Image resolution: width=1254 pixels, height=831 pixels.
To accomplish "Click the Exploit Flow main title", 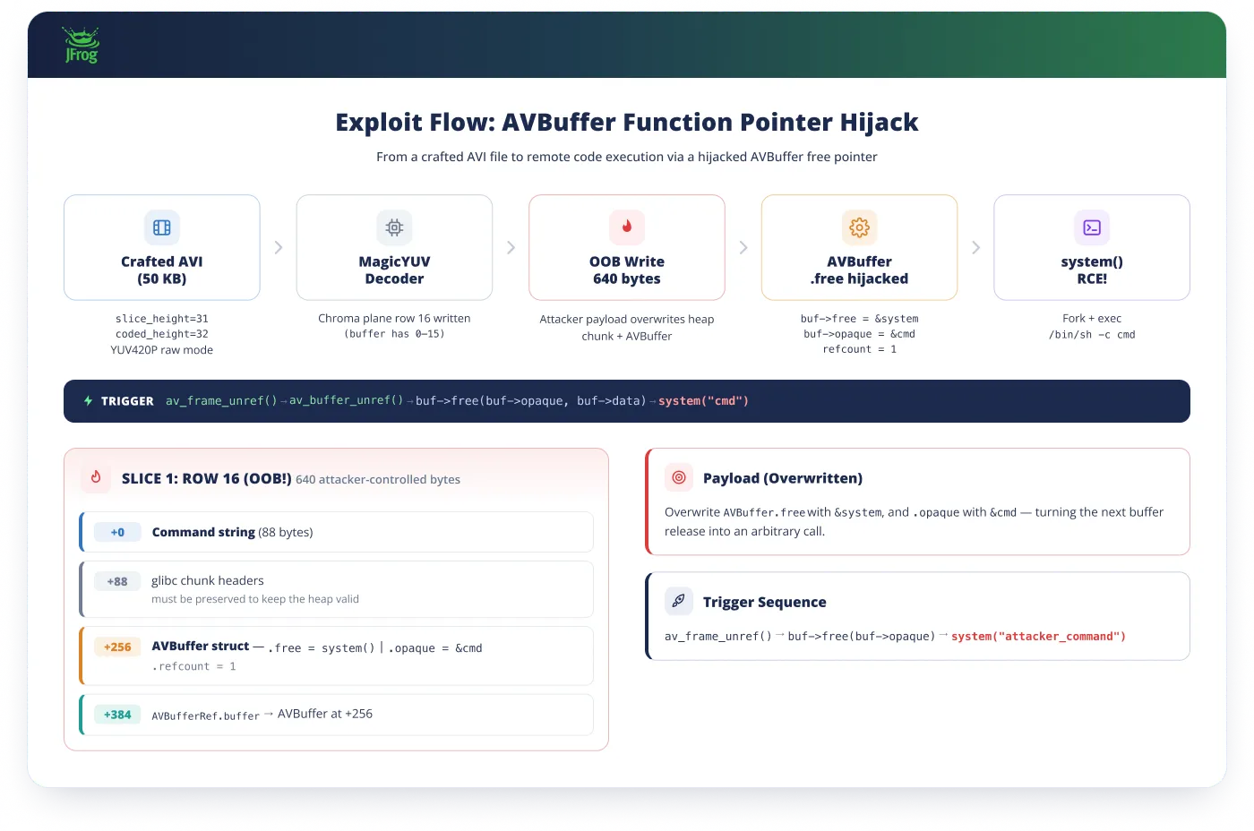I will click(627, 122).
